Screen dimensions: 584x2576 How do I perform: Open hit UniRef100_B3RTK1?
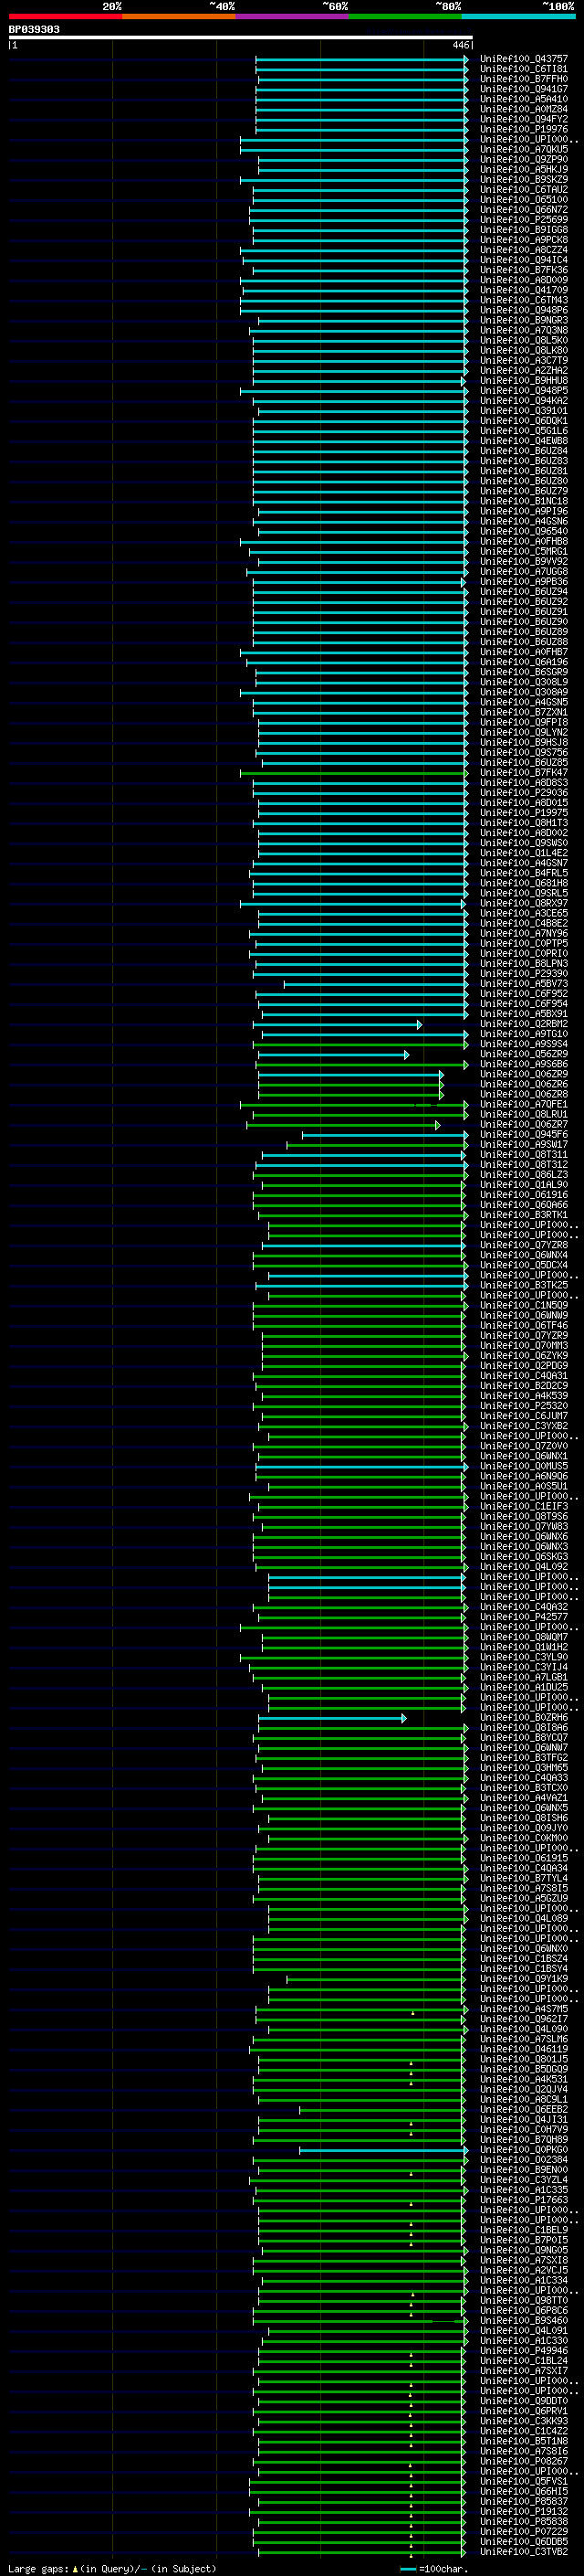pyautogui.click(x=524, y=1215)
